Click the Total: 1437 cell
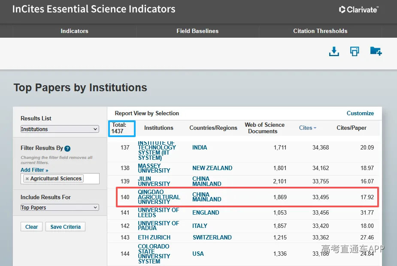The image size is (397, 266). point(122,129)
